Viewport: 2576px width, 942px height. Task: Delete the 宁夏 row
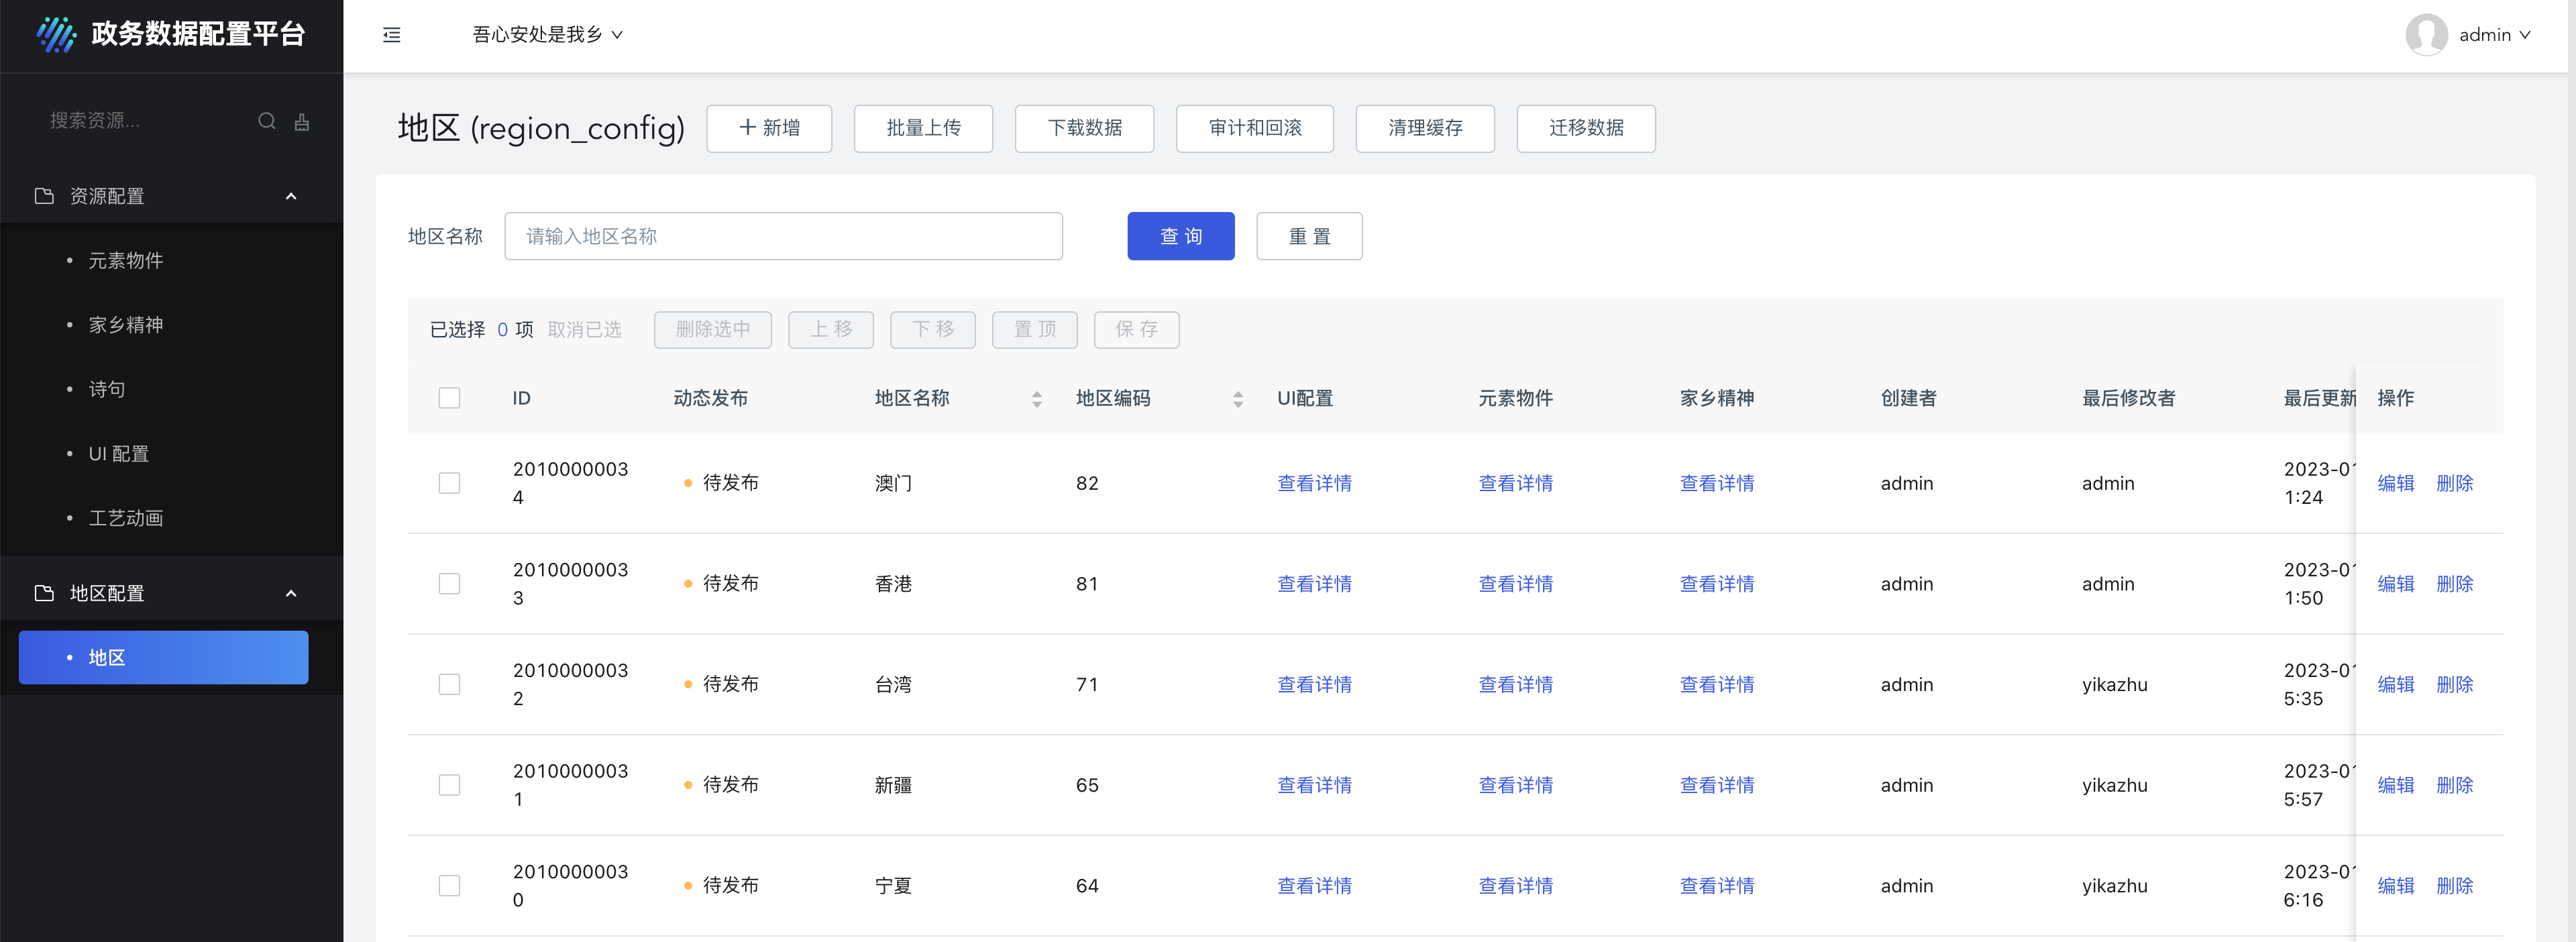[x=2455, y=886]
